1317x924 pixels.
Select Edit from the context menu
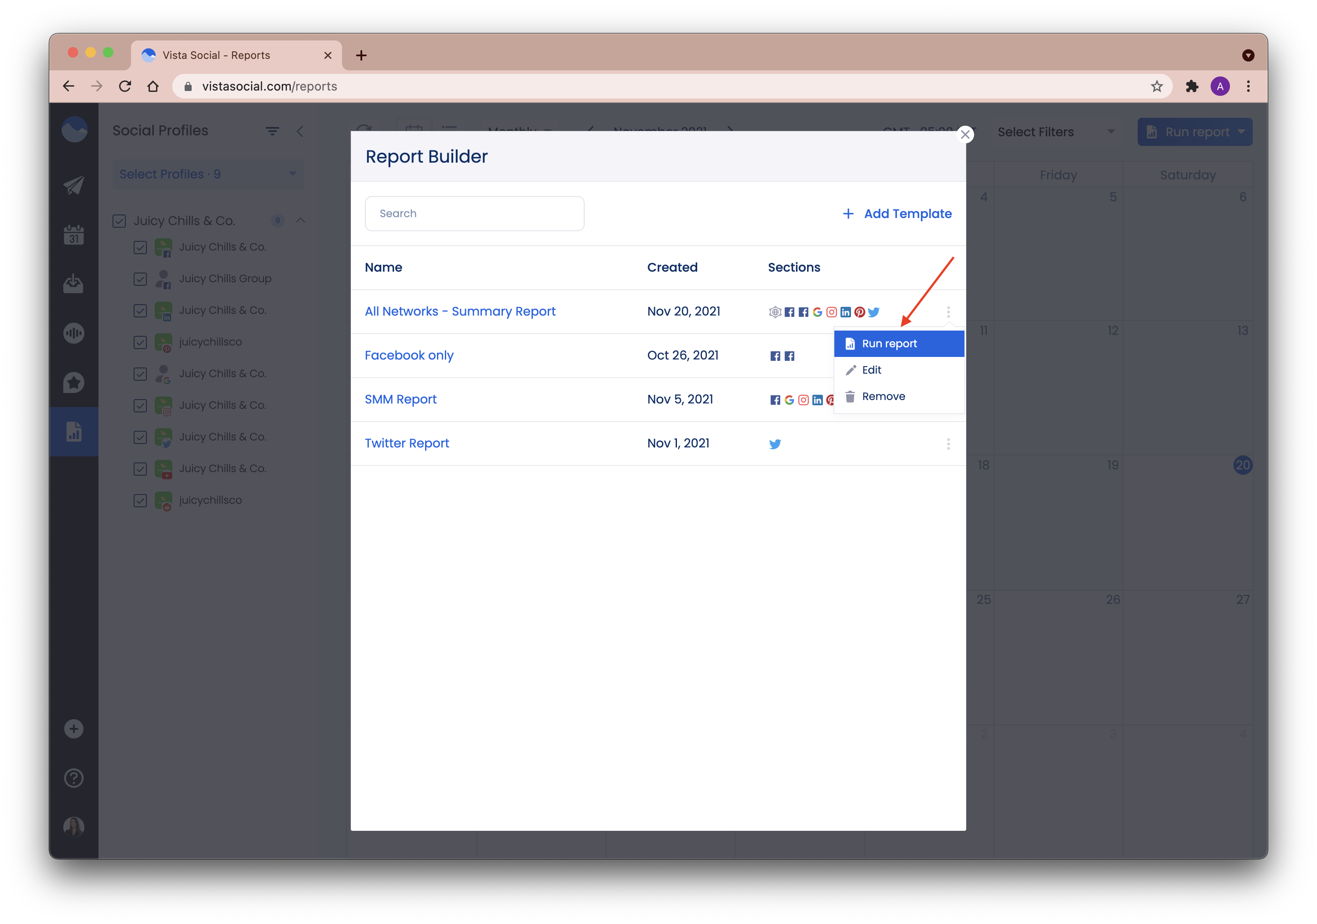coord(899,370)
